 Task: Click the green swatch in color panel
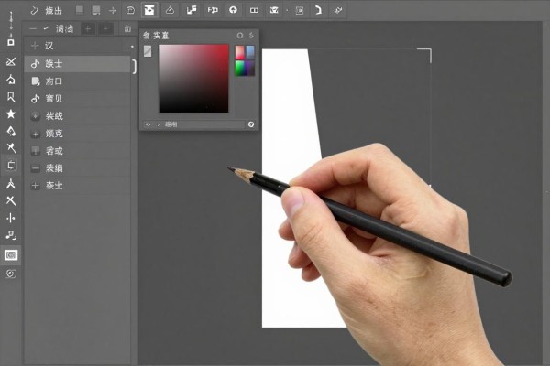240,68
